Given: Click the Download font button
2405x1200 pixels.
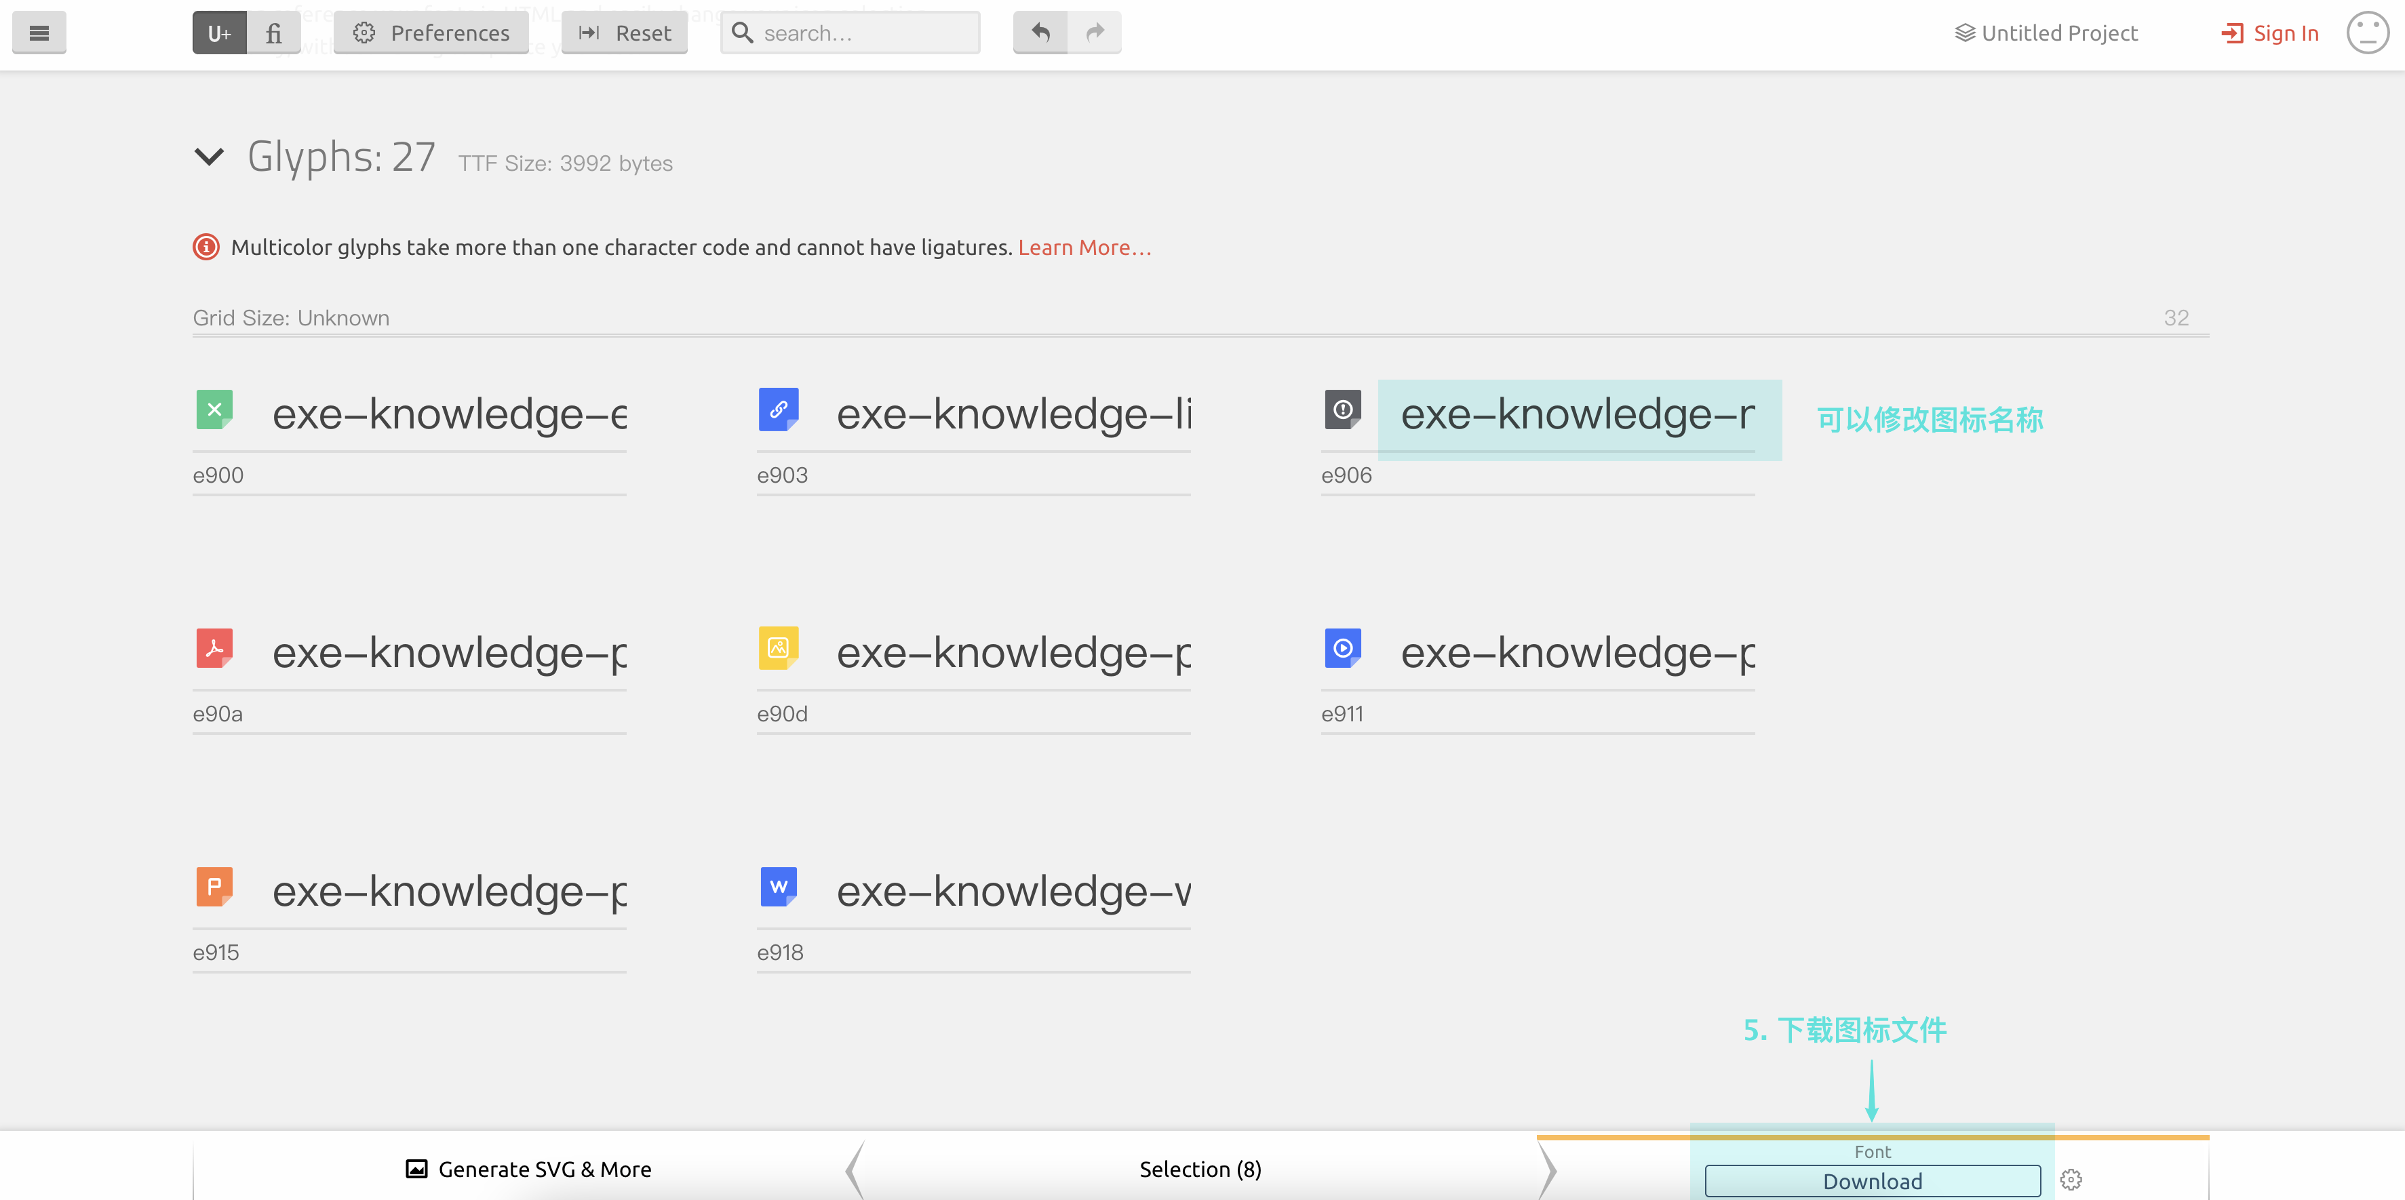Looking at the screenshot, I should [1872, 1180].
